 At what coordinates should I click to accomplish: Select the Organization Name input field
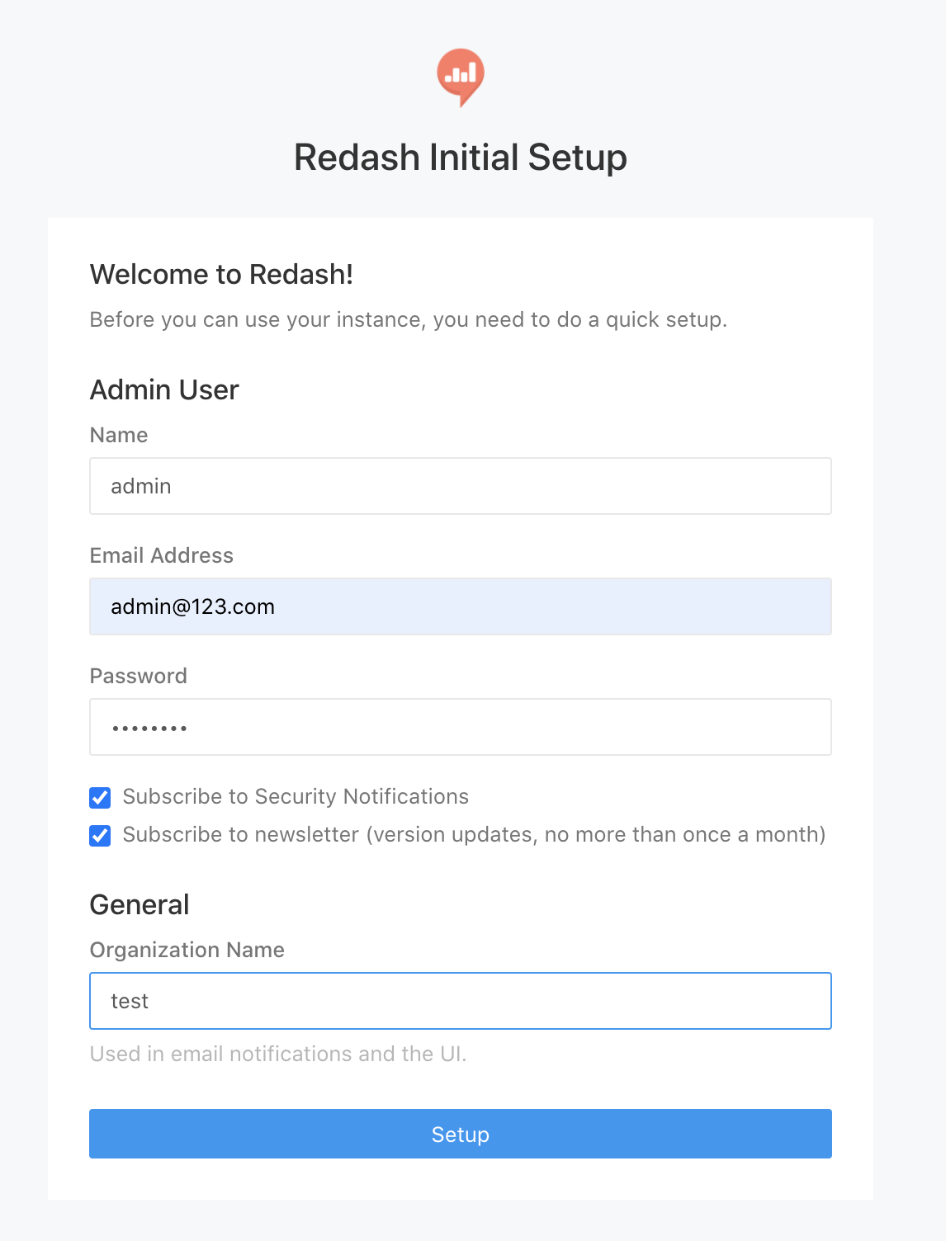(460, 1001)
